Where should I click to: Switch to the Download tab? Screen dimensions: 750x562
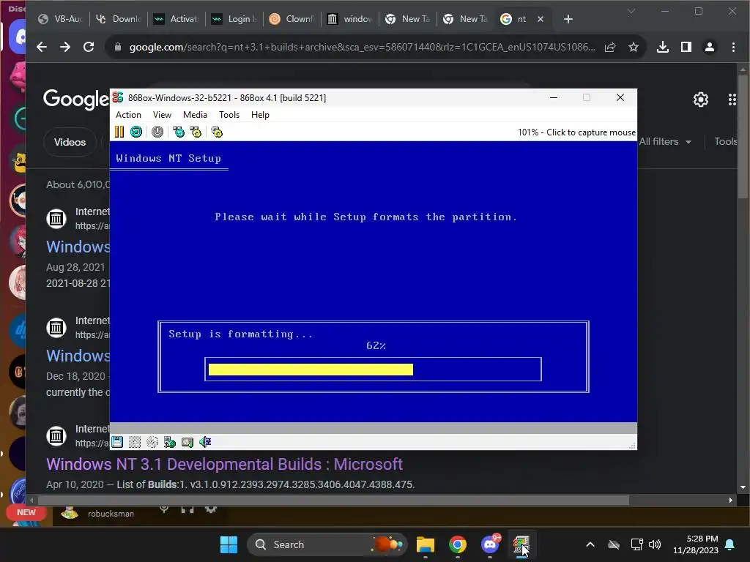pos(119,19)
